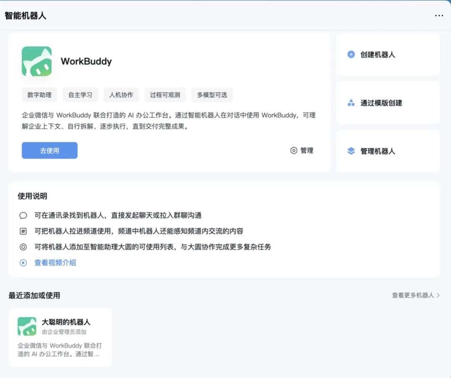Viewport: 451px width, 378px height.
Task: Click the play icon beside 查看视频介绍
Action: pyautogui.click(x=23, y=263)
